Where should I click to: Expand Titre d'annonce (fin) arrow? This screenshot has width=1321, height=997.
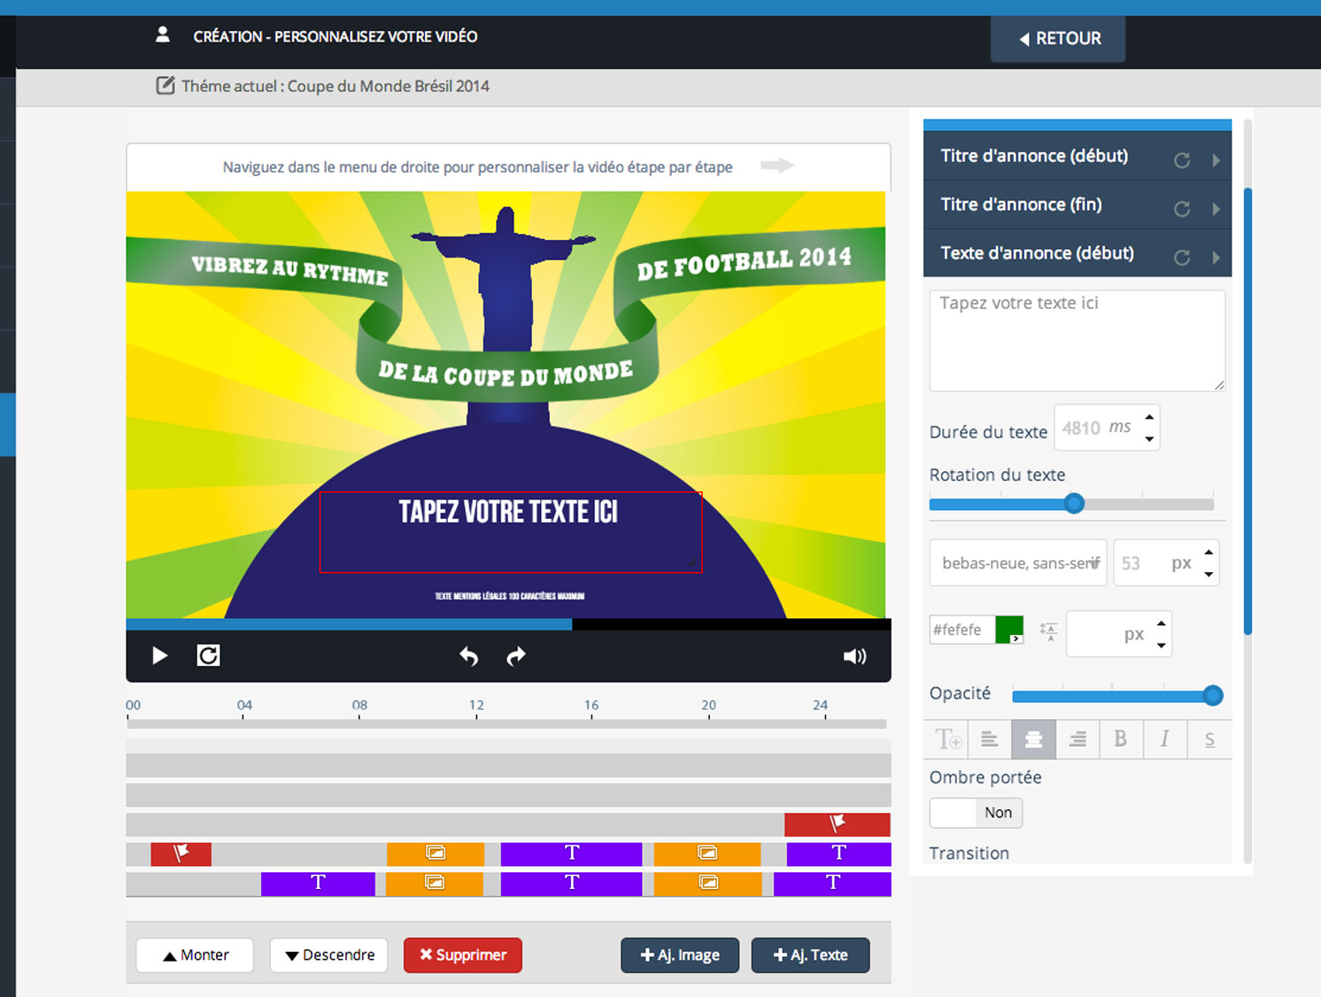[1216, 209]
